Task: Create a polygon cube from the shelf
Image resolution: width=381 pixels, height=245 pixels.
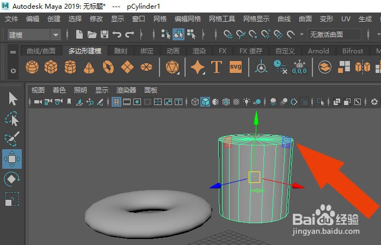Action: pyautogui.click(x=51, y=67)
